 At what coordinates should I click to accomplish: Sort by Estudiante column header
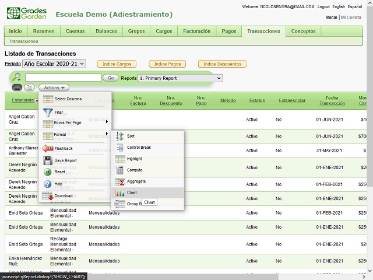coord(23,100)
